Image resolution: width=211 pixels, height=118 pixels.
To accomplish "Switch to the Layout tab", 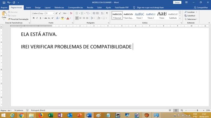I will [47, 8].
